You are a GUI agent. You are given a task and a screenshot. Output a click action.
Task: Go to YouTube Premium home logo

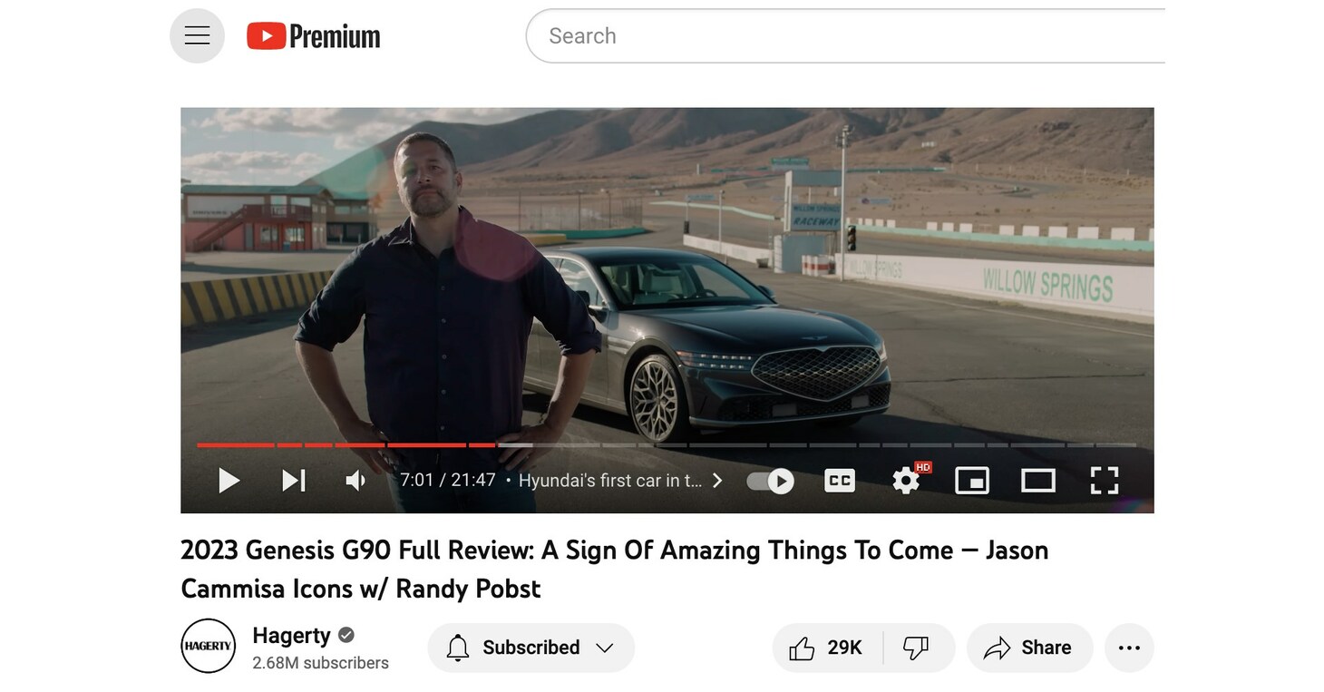(x=314, y=36)
